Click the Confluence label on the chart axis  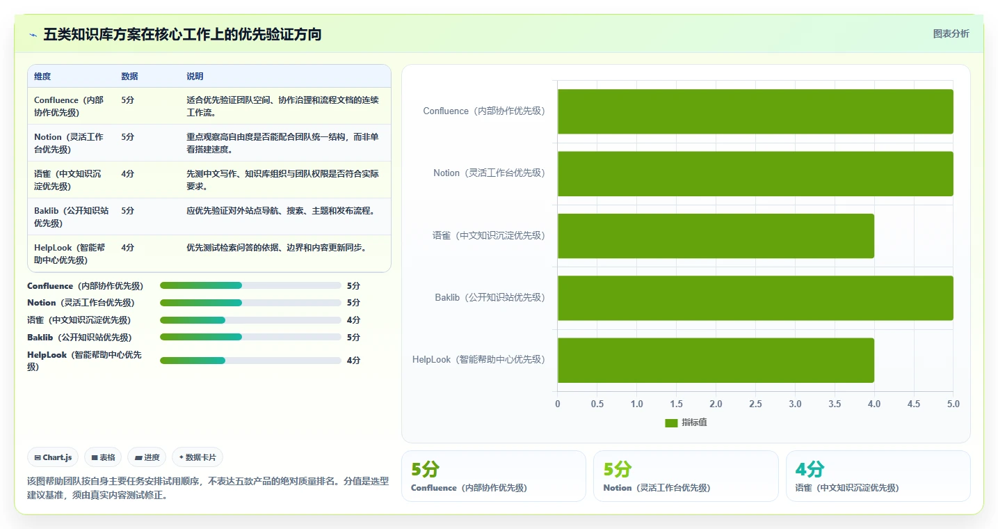484,111
